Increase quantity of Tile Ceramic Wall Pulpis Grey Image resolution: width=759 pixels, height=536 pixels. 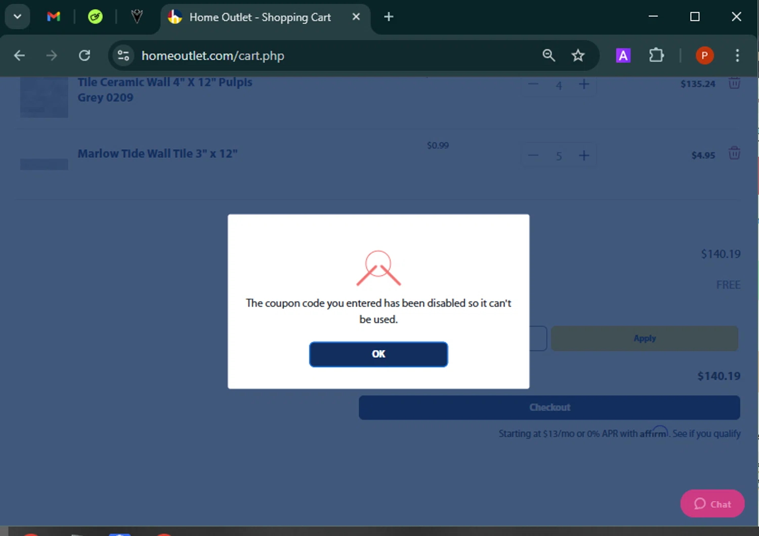tap(584, 84)
